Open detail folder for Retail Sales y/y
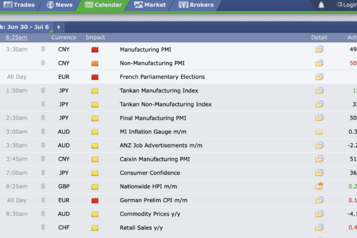The width and height of the screenshot is (357, 238). (319, 227)
